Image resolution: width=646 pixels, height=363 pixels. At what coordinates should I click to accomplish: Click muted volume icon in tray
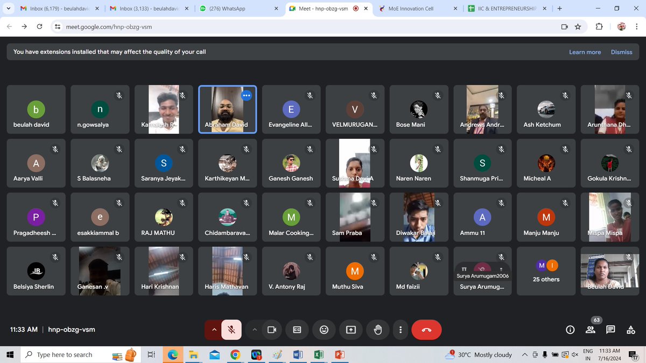click(575, 354)
